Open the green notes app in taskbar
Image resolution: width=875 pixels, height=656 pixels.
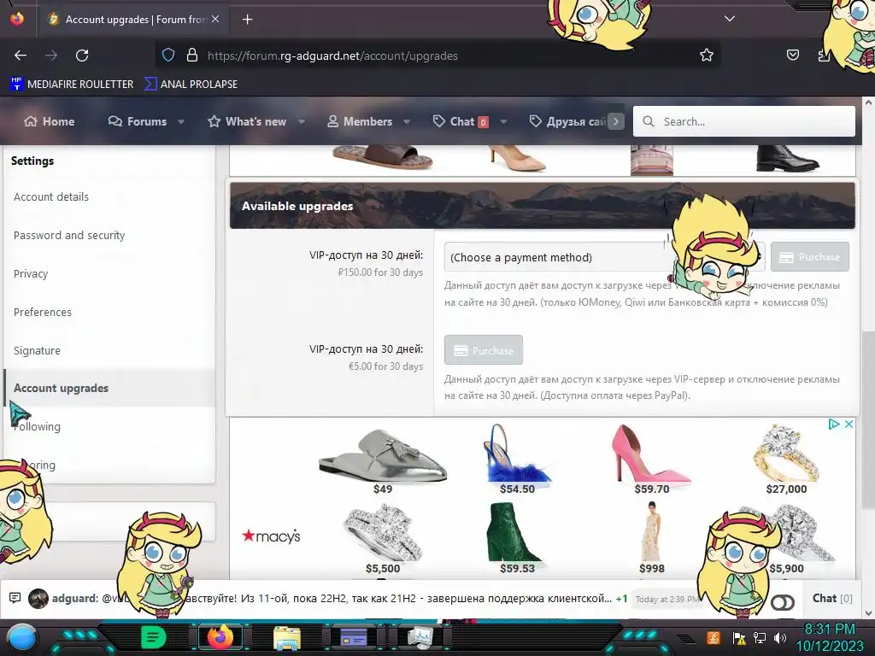[x=154, y=637]
